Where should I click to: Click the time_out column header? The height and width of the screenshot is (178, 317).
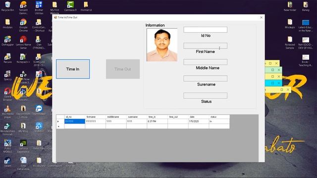coord(178,117)
